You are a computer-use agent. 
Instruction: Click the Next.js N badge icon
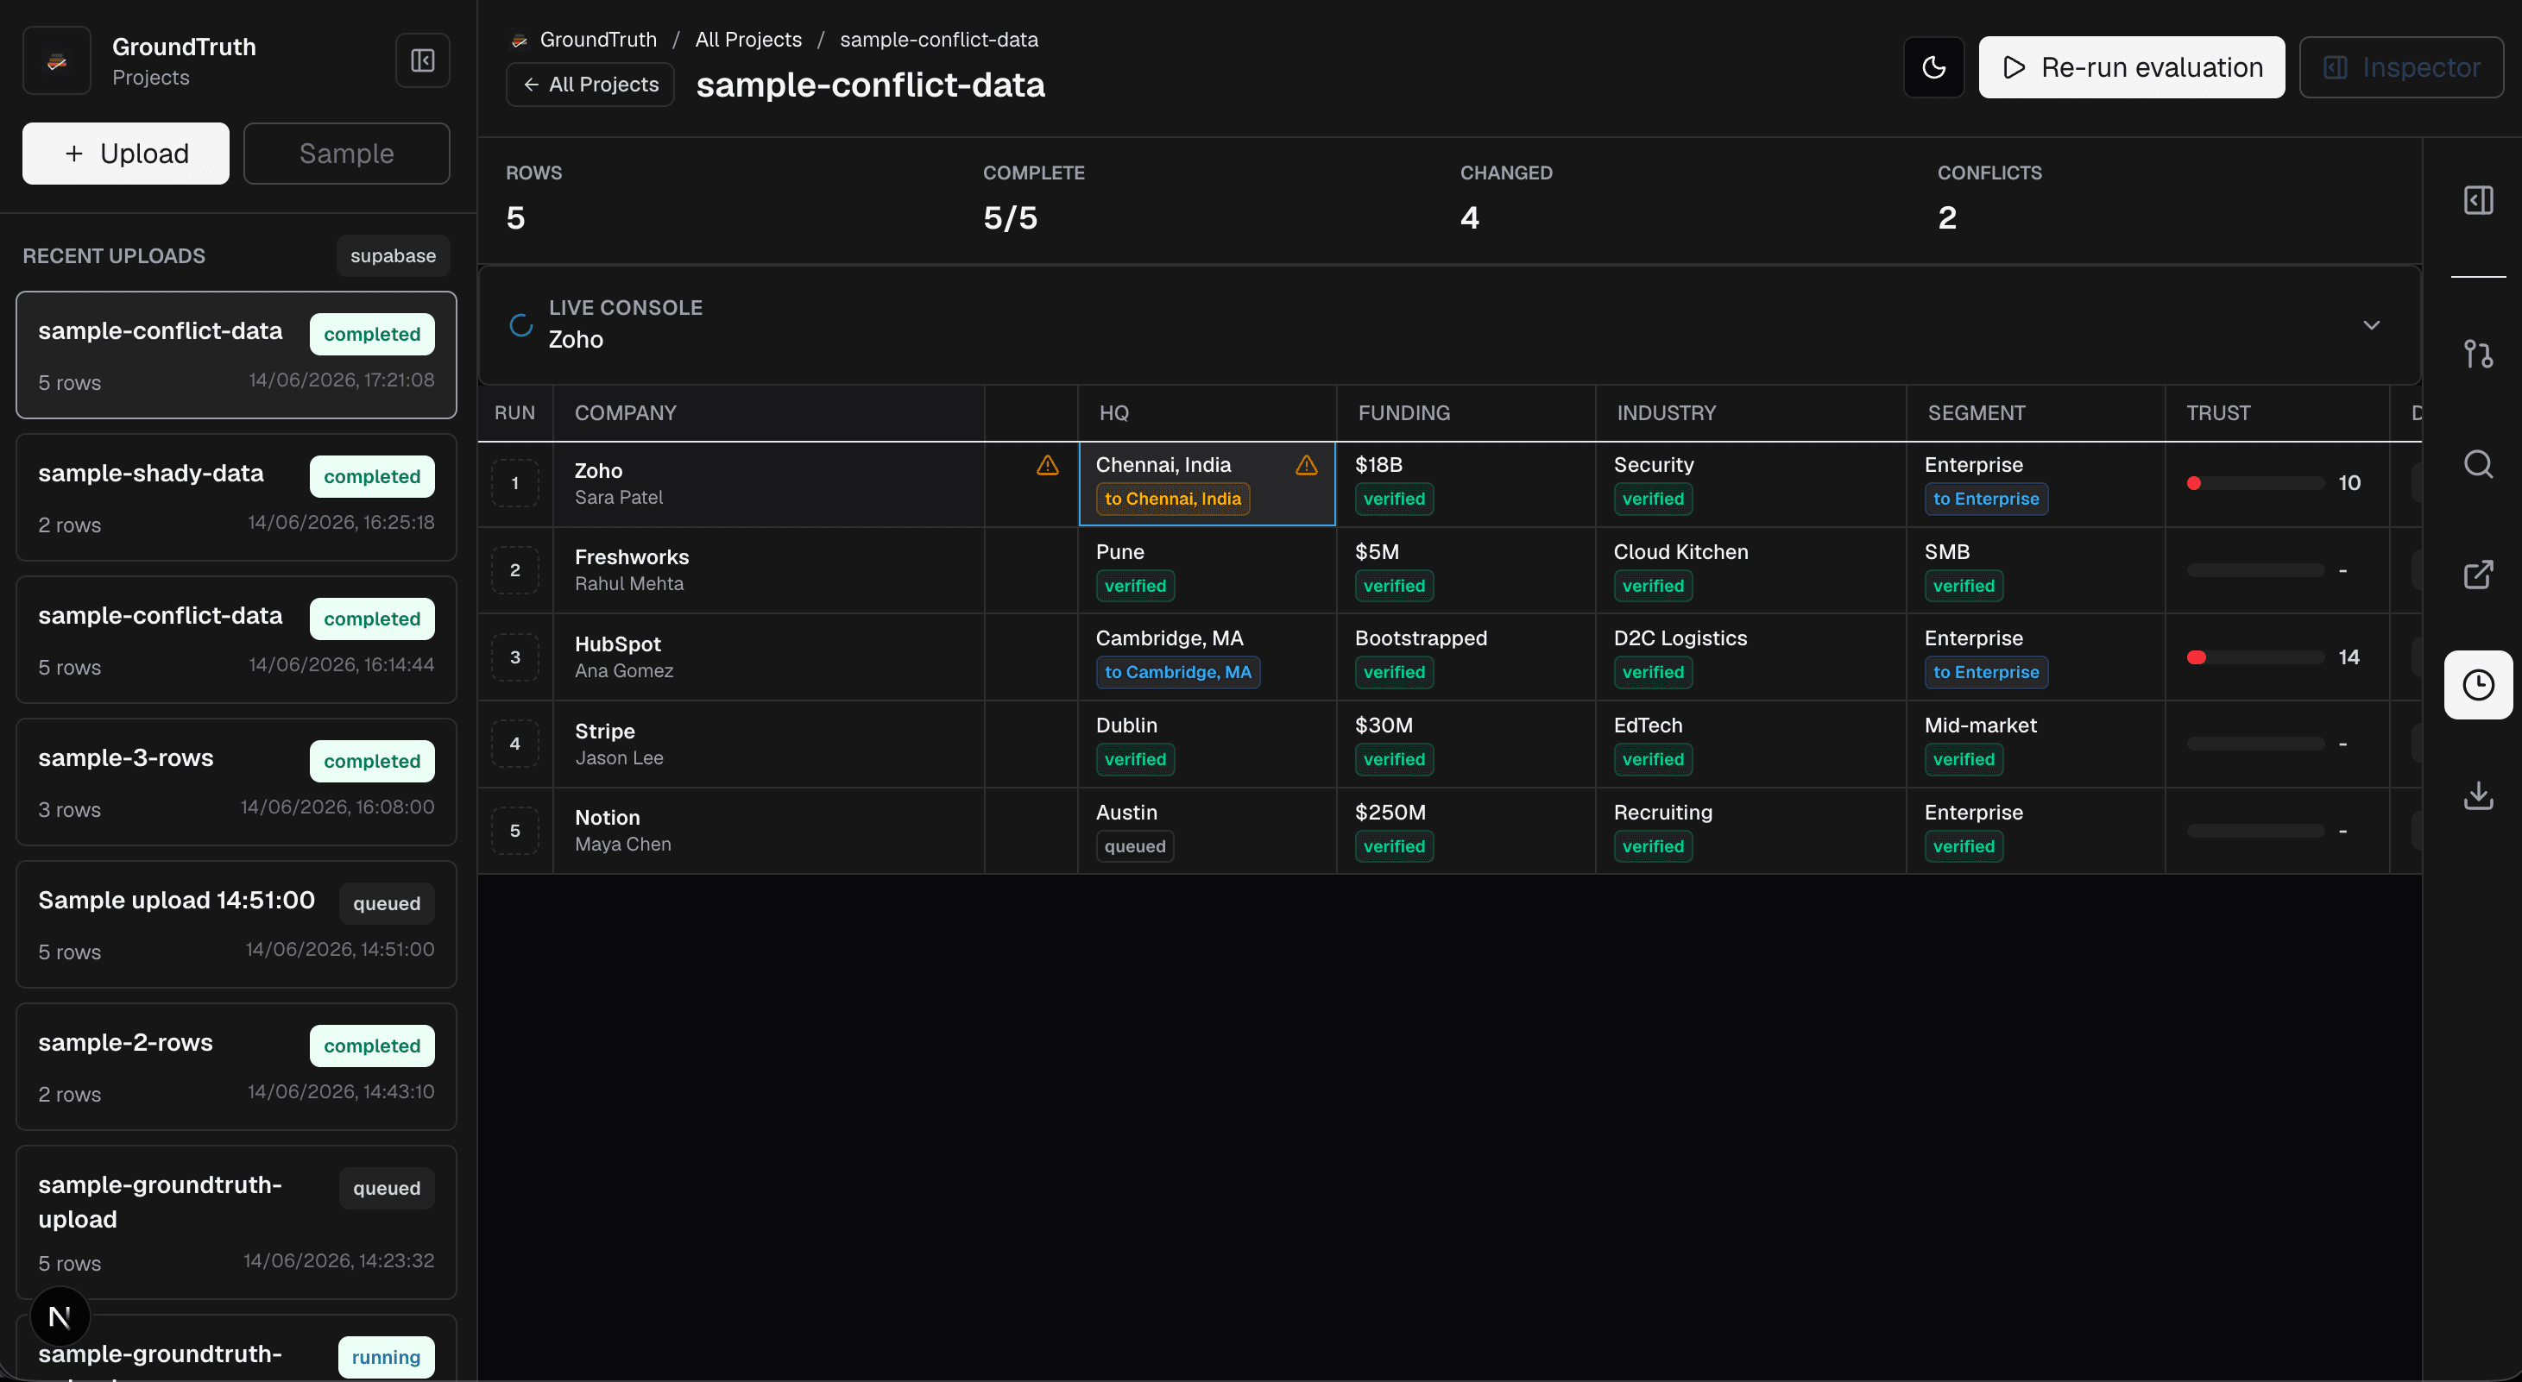click(60, 1317)
